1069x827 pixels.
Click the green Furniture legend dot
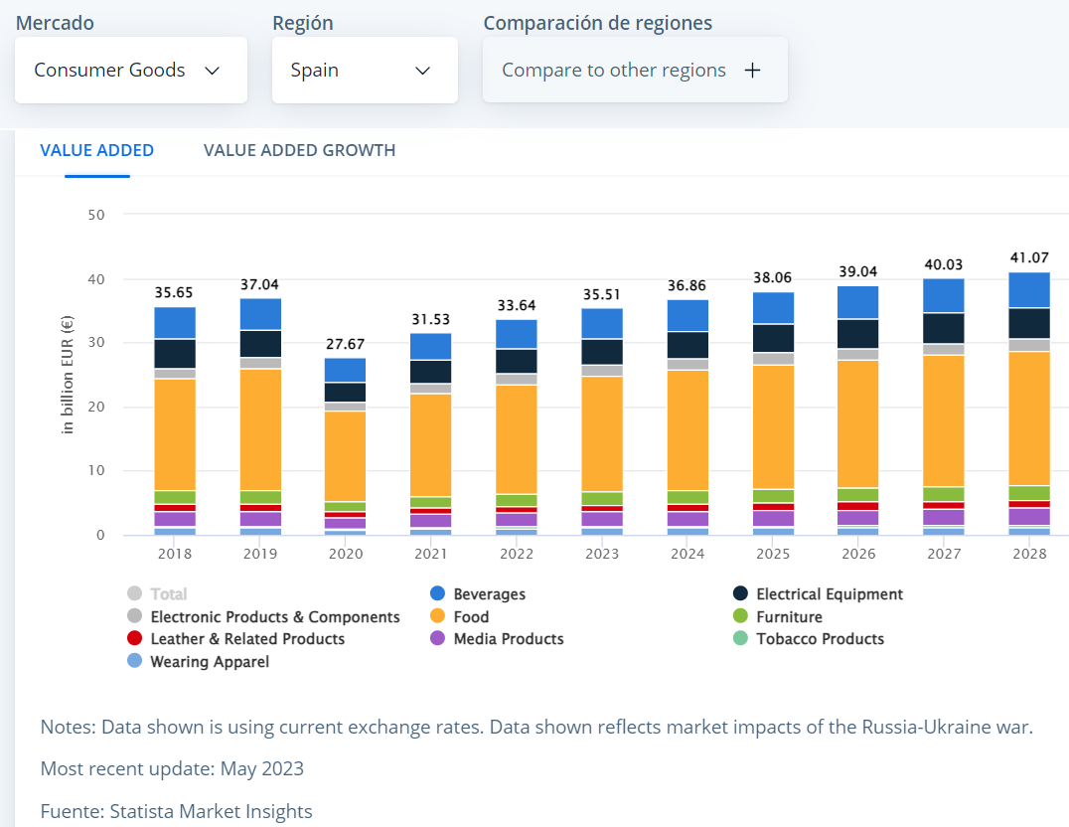pyautogui.click(x=739, y=617)
